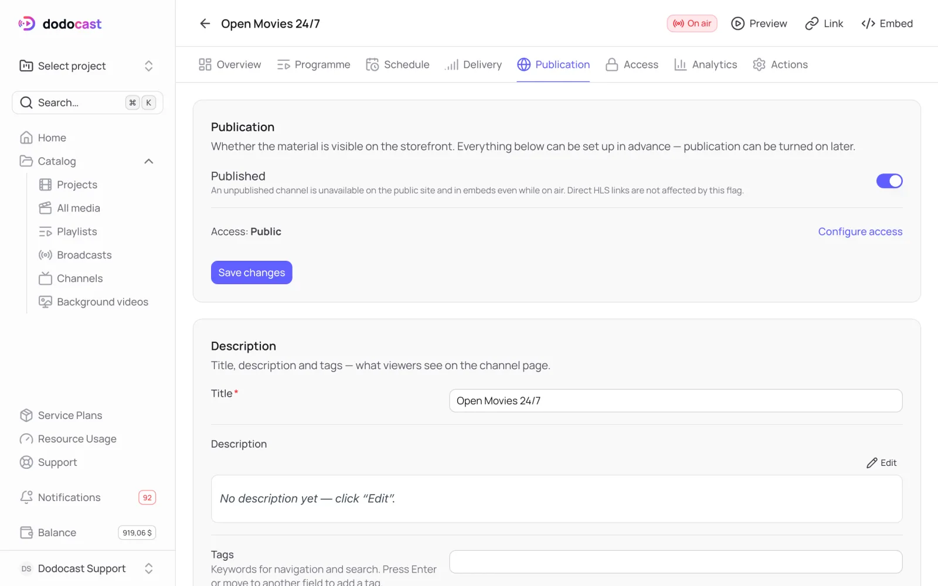Focus the Title input field
The height and width of the screenshot is (586, 938).
675,401
